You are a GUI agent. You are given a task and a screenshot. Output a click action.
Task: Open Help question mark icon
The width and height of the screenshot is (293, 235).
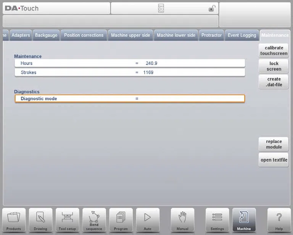click(x=279, y=220)
